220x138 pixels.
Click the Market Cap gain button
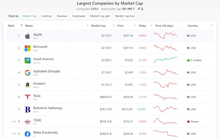pyautogui.click(x=99, y=16)
